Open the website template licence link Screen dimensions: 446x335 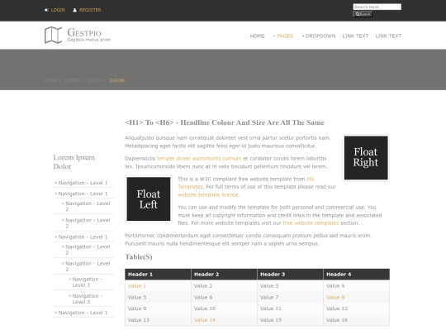pos(208,195)
